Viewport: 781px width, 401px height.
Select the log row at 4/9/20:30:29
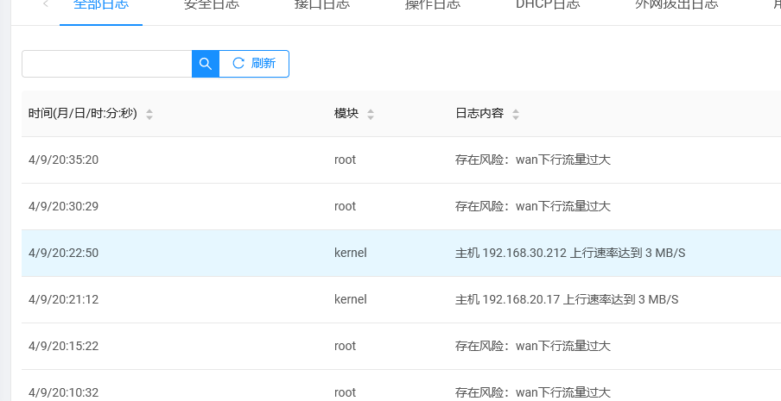(x=401, y=206)
